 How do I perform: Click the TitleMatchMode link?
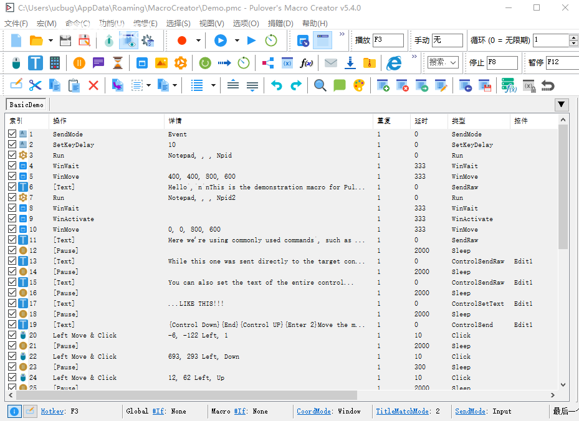403,411
